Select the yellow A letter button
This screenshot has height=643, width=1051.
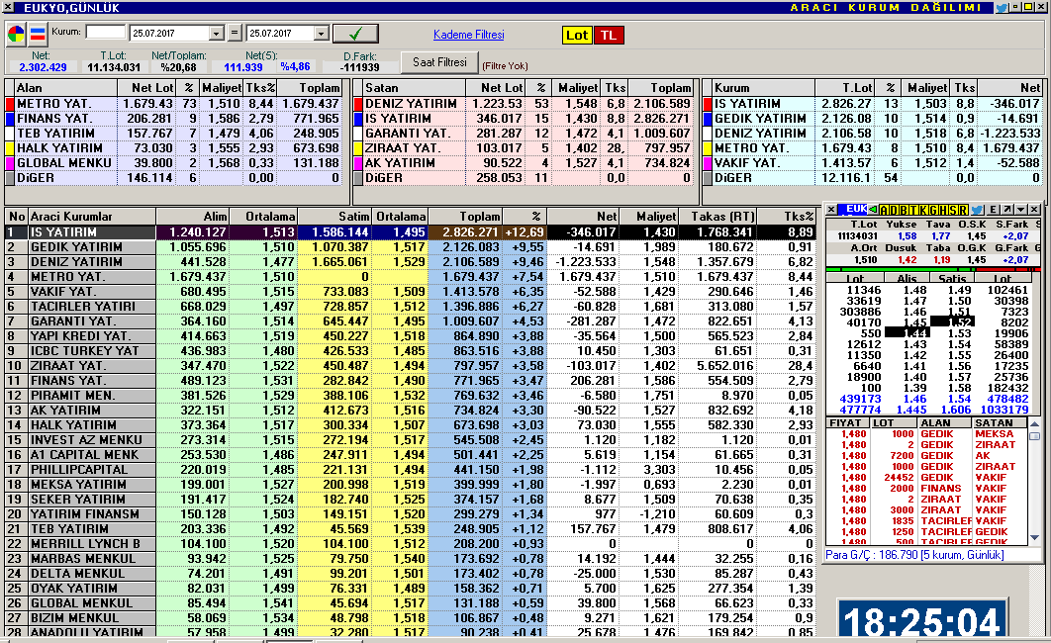pyautogui.click(x=884, y=210)
